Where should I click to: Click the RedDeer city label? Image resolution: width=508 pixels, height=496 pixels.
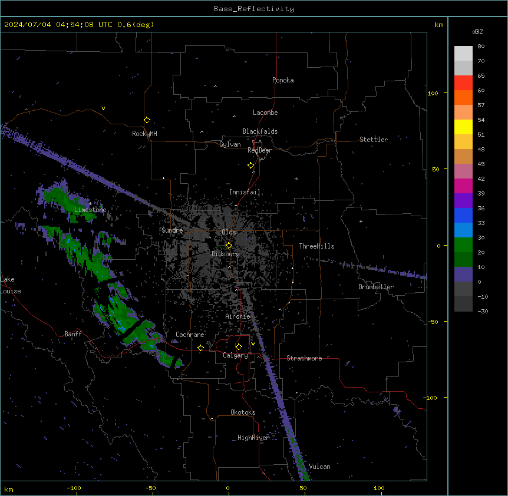259,150
